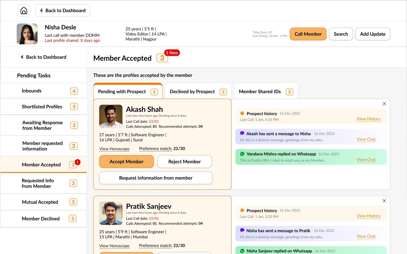This screenshot has width=407, height=254.
Task: Click the 1 New badge
Action: (x=172, y=53)
